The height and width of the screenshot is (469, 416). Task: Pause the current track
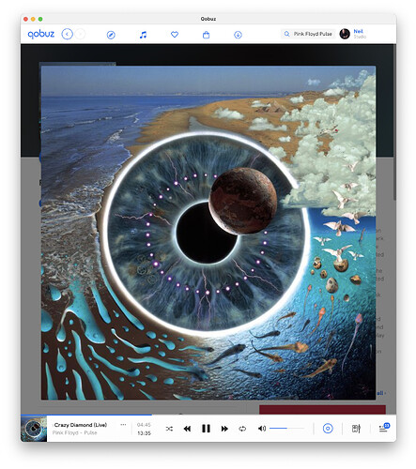click(x=206, y=429)
